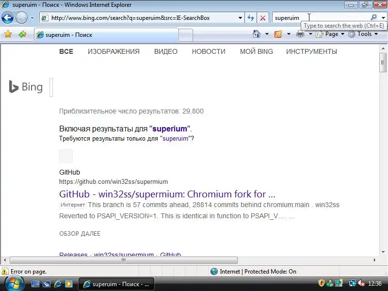This screenshot has width=388, height=291.
Task: Click the Releases win32ss/supermium link
Action: coord(120,254)
